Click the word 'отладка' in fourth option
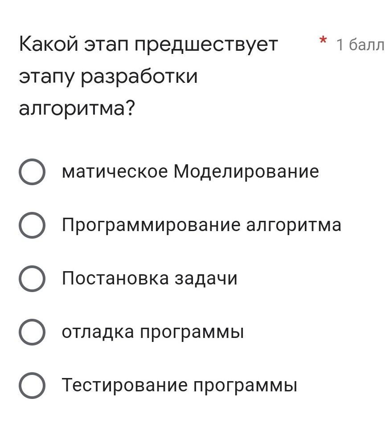The height and width of the screenshot is (435, 385). (98, 332)
